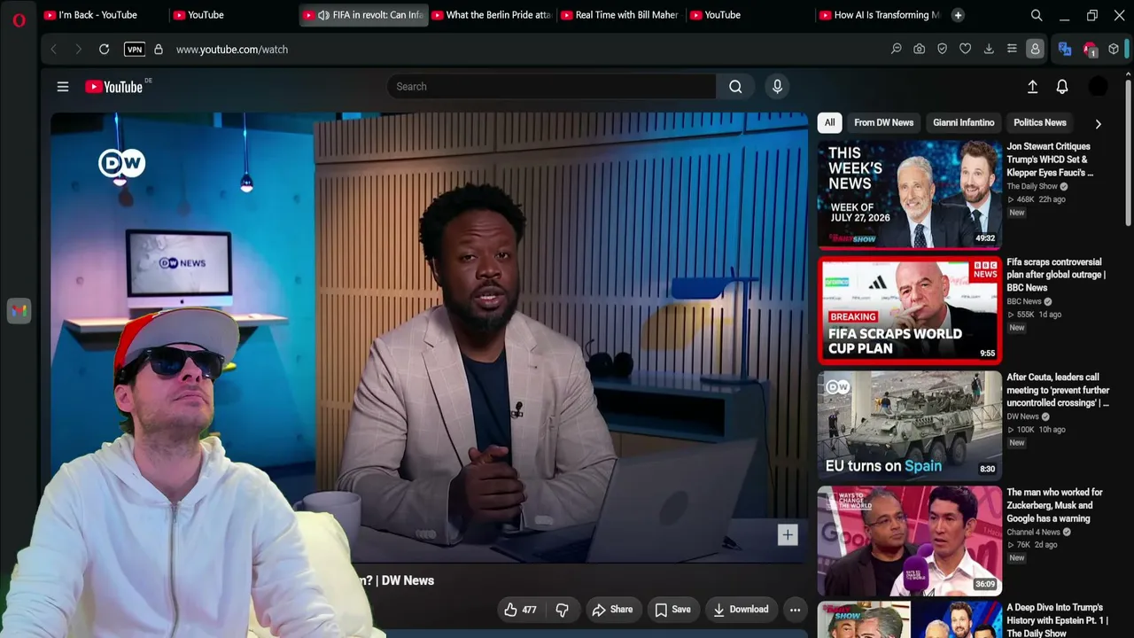Image resolution: width=1134 pixels, height=638 pixels.
Task: Open Fifa scraps controversial plan video title
Action: pos(1056,275)
